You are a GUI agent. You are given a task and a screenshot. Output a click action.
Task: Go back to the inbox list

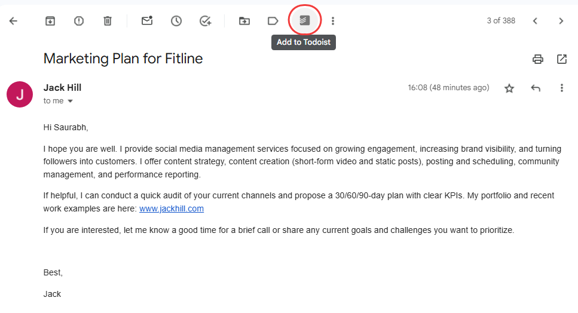[13, 21]
